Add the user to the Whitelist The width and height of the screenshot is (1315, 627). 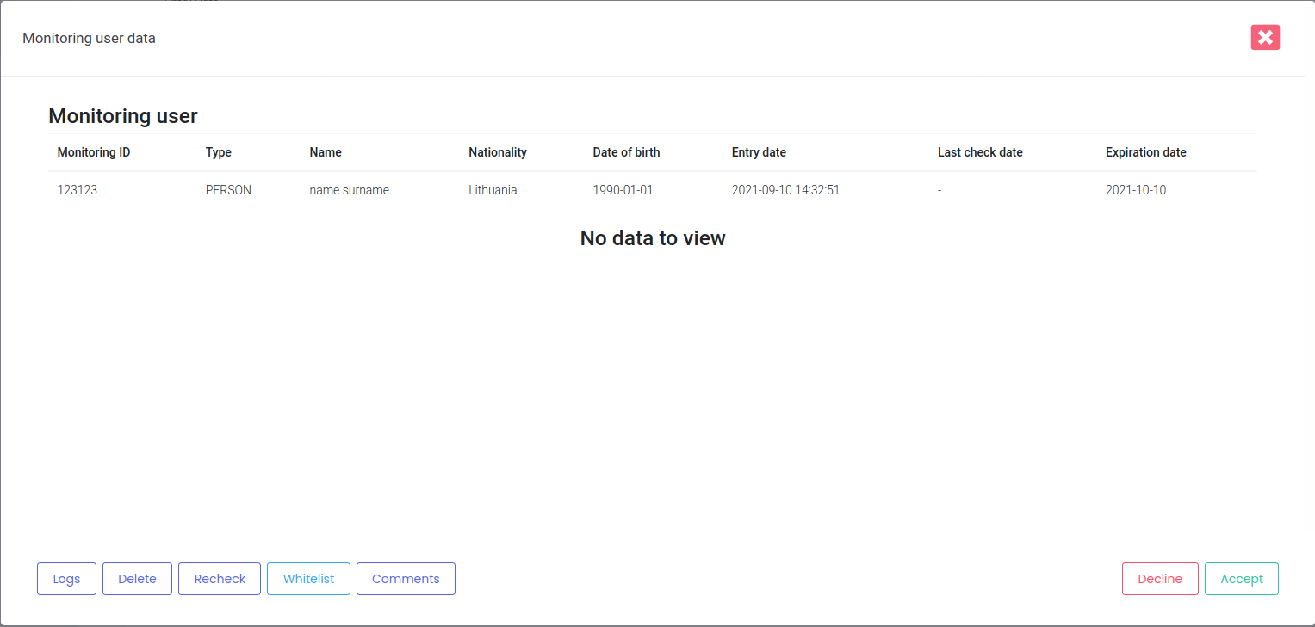(x=308, y=578)
